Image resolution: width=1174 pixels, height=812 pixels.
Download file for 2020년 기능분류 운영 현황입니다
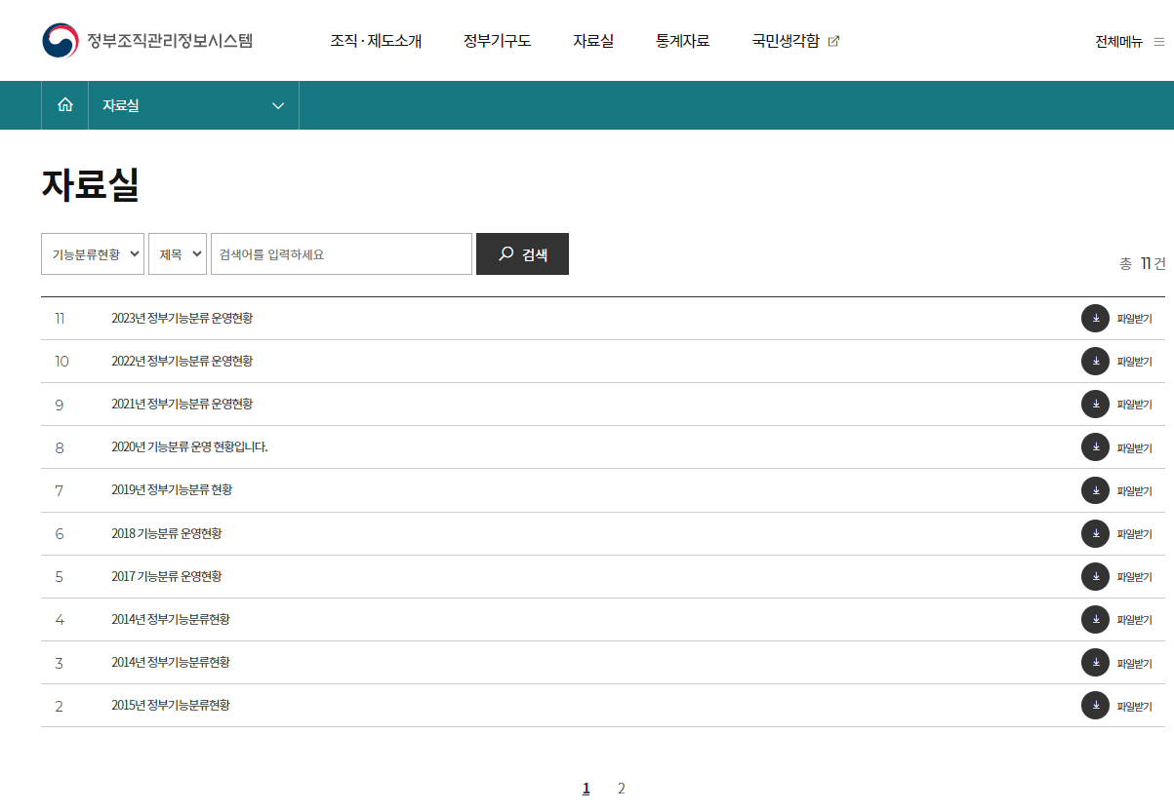[1095, 447]
